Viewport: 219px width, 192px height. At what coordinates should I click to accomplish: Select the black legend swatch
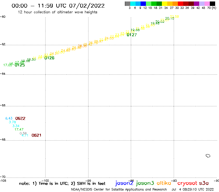[212, 4]
